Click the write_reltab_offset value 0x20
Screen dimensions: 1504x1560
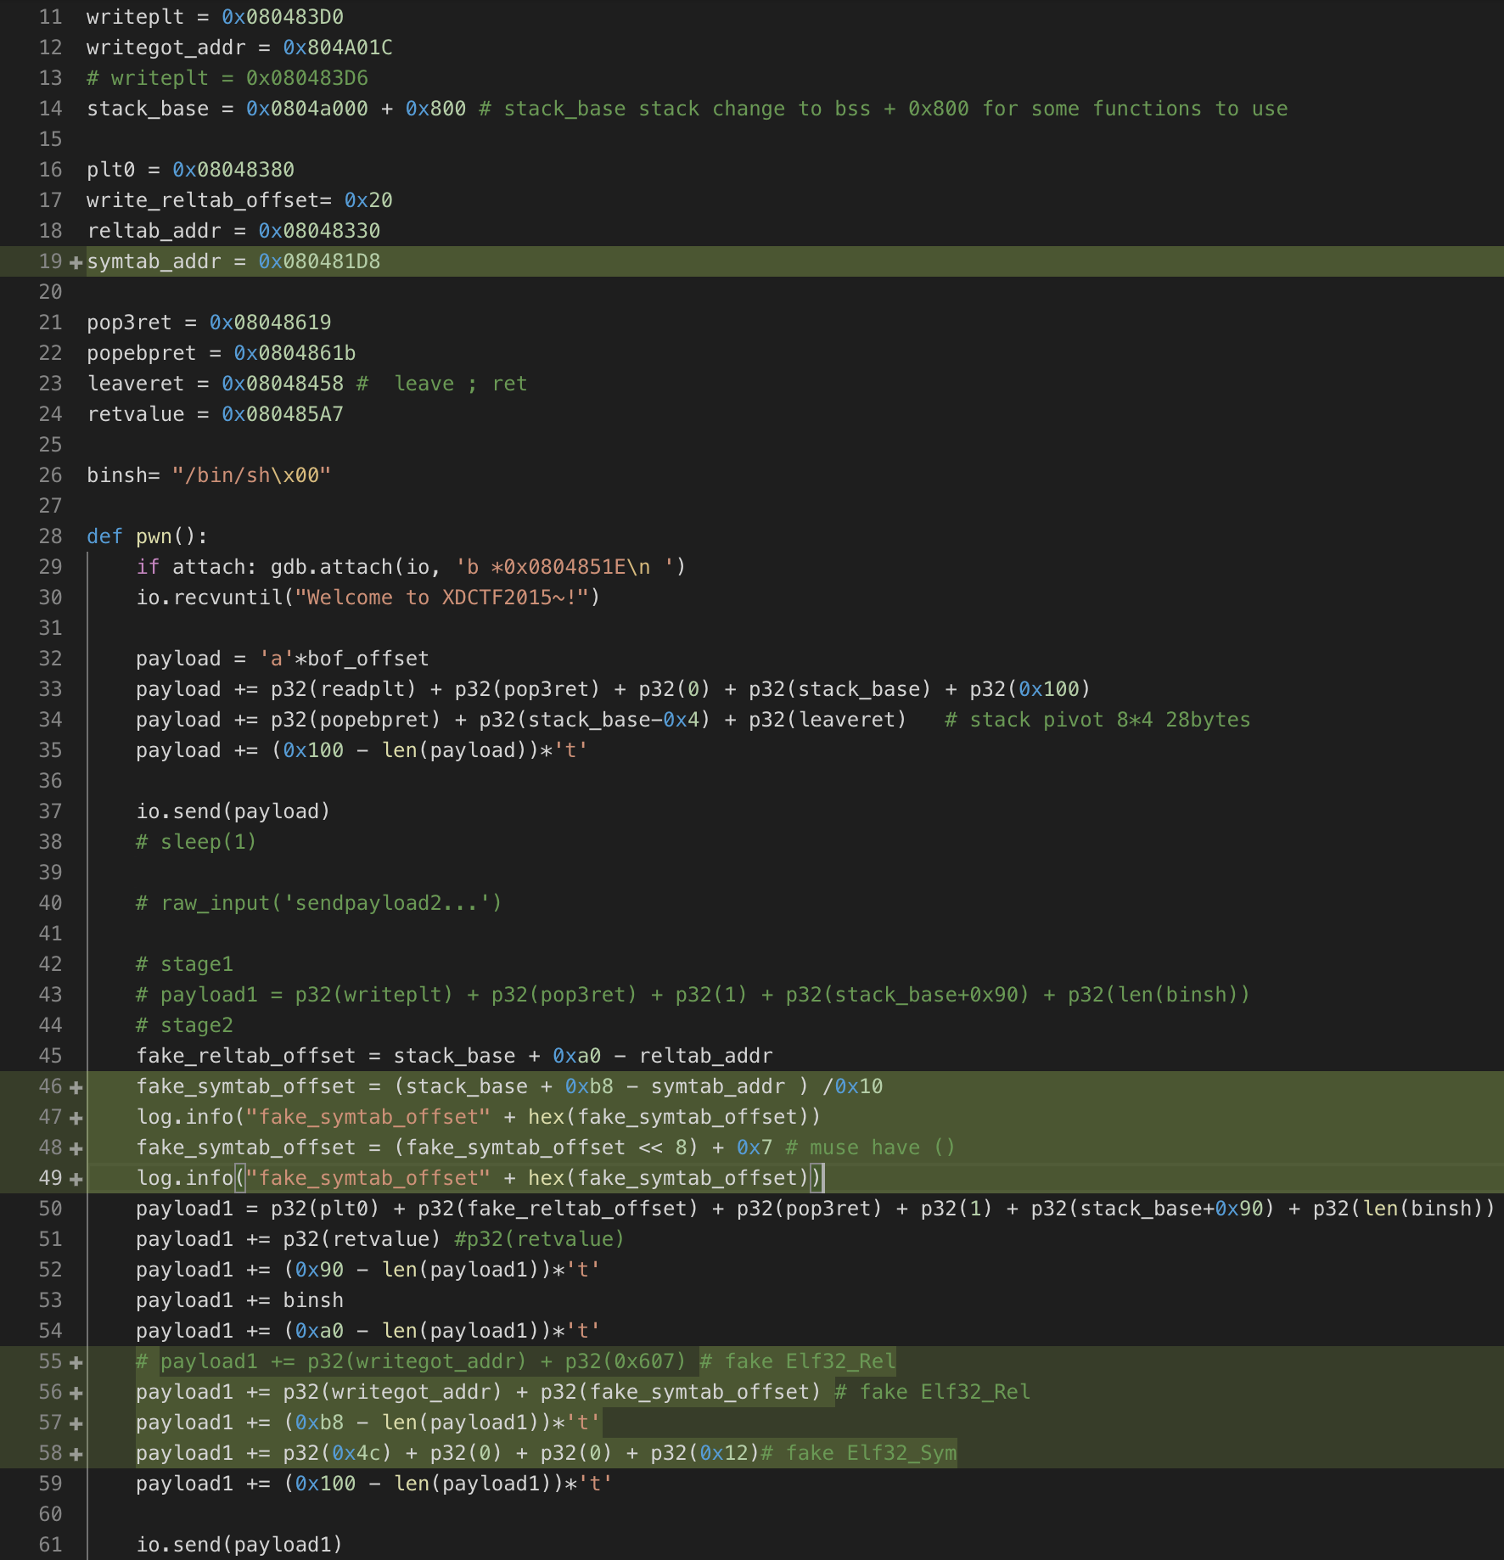pos(368,200)
